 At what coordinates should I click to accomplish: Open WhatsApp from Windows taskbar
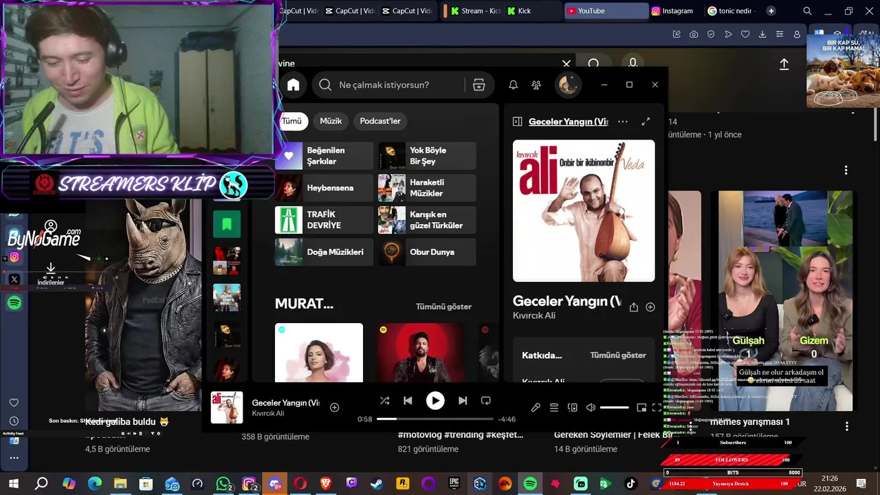[x=223, y=484]
